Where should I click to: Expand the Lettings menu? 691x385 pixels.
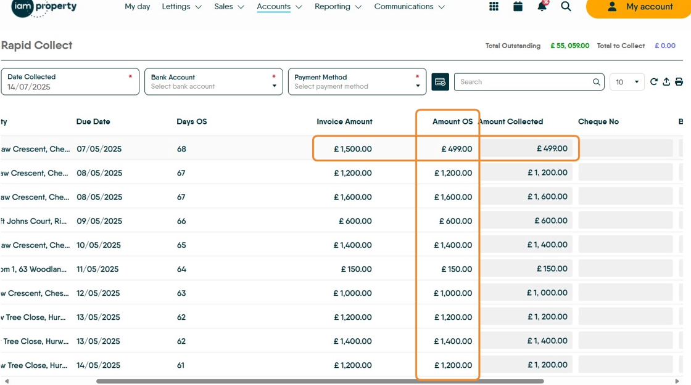pyautogui.click(x=181, y=7)
